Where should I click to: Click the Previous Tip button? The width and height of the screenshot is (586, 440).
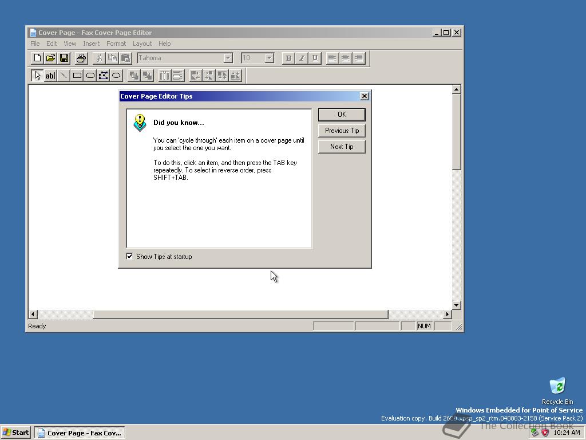tap(342, 131)
